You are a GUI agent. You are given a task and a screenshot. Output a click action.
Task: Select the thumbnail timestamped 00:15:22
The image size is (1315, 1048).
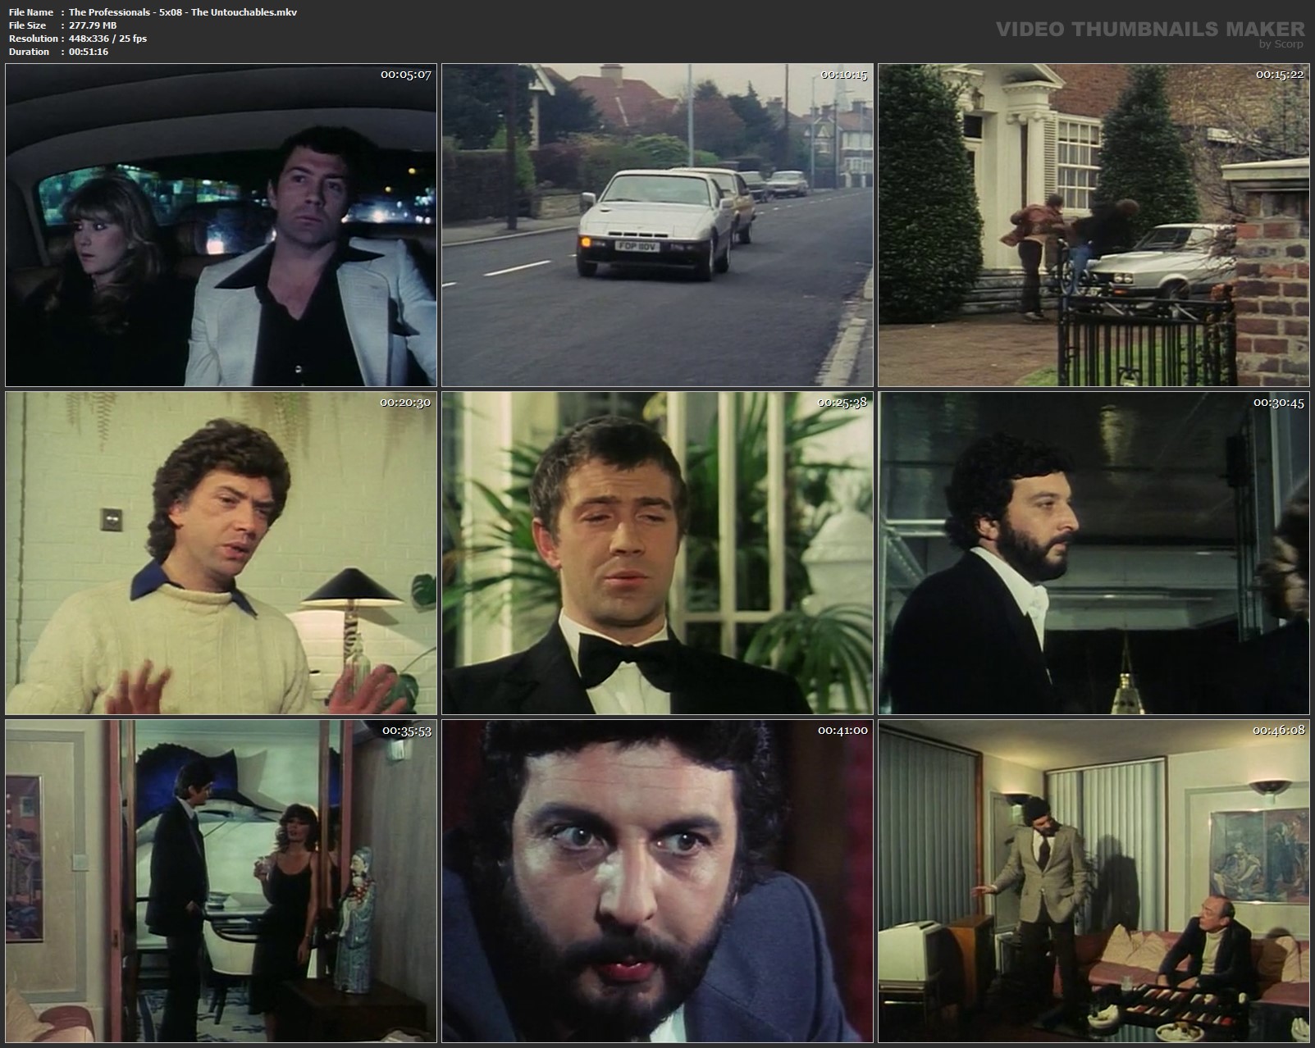pyautogui.click(x=1094, y=225)
